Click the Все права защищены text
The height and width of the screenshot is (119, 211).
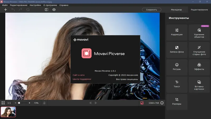(x=127, y=79)
